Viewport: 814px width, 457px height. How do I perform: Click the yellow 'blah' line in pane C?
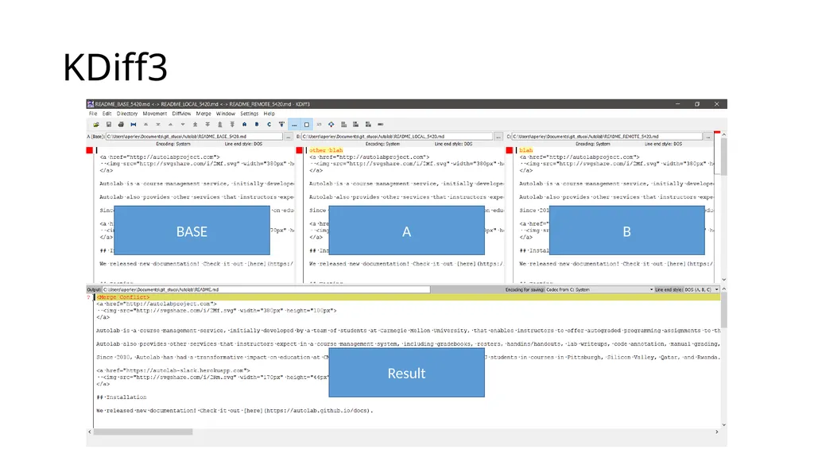coord(526,150)
